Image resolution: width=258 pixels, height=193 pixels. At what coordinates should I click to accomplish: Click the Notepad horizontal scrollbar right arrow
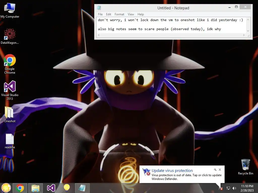244,35
